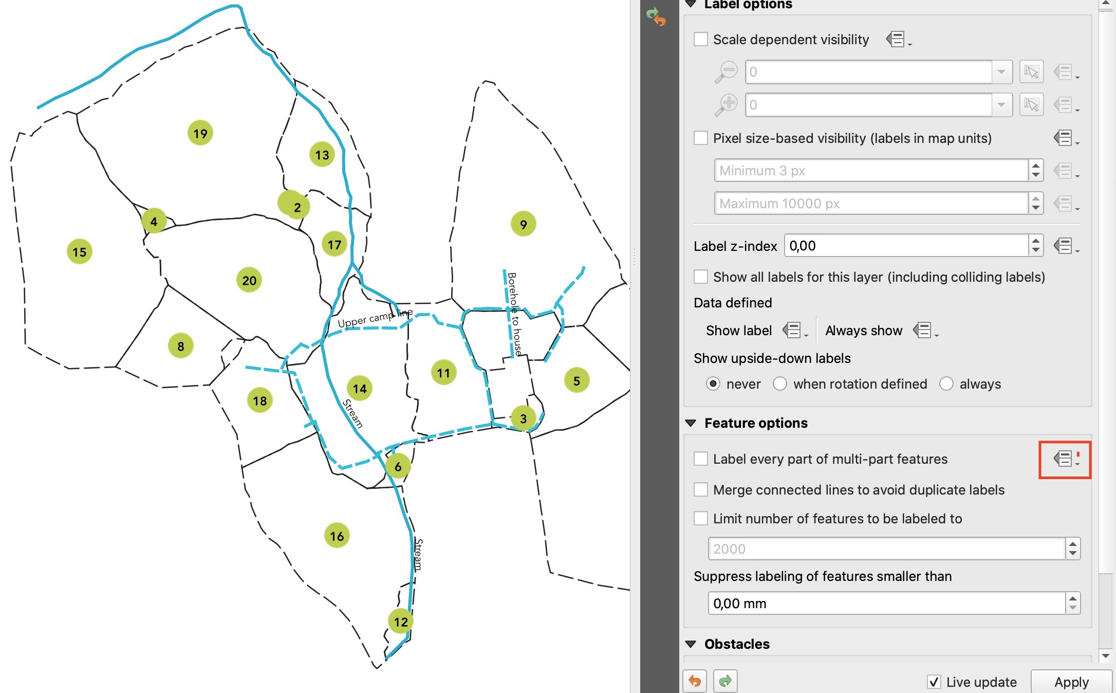Enable Merge connected lines to avoid duplicates

(x=701, y=490)
